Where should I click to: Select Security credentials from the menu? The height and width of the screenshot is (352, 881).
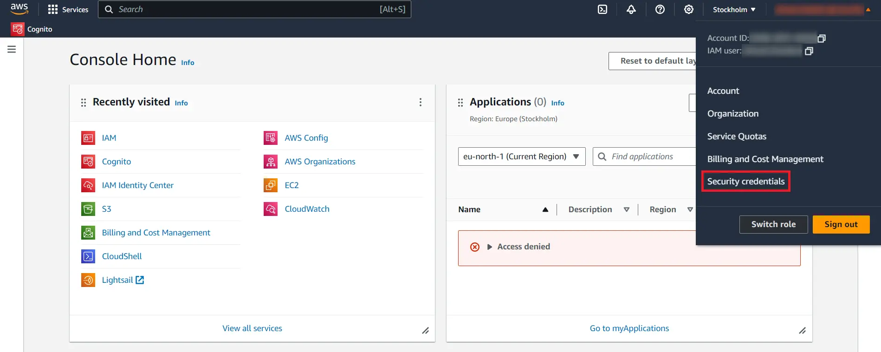pyautogui.click(x=746, y=182)
